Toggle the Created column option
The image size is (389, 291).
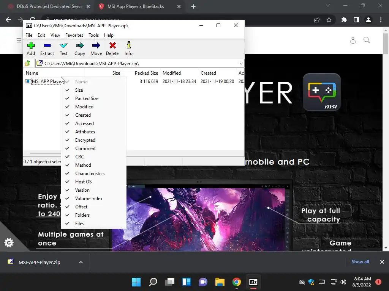click(x=93, y=115)
